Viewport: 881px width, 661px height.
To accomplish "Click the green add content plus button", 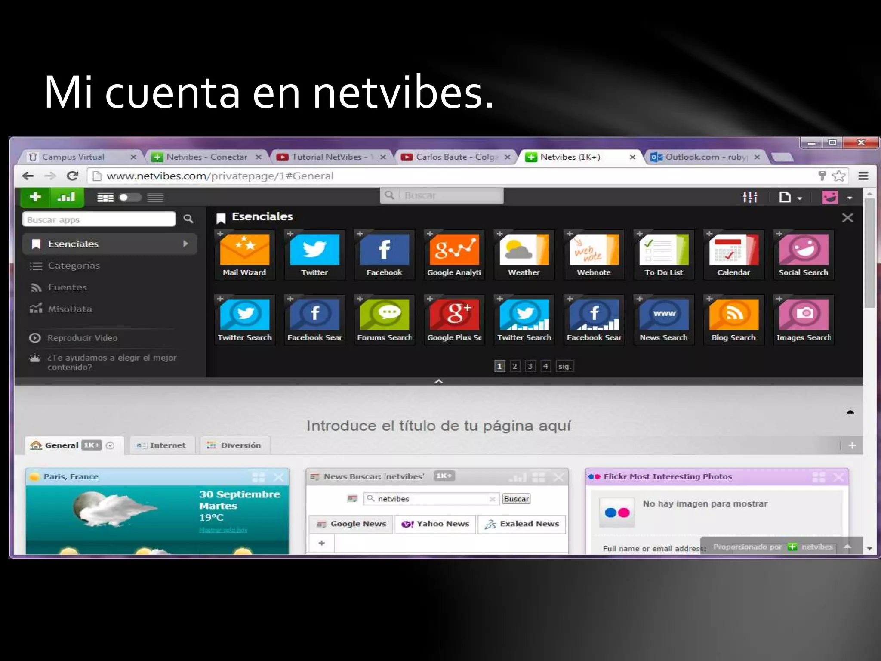I will 35,197.
